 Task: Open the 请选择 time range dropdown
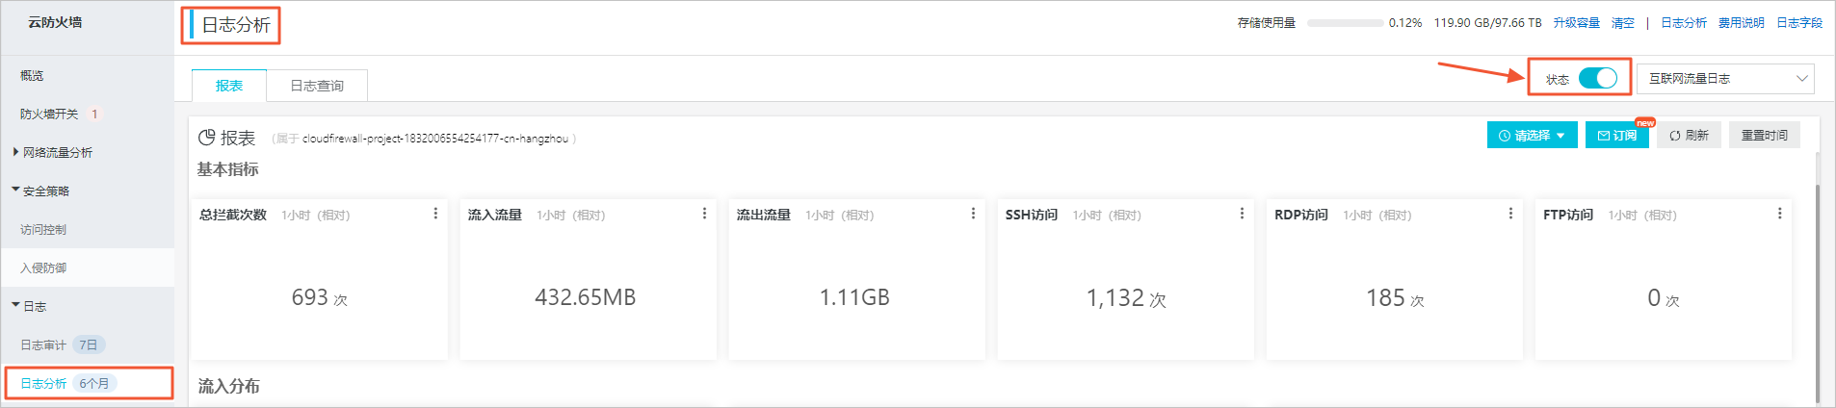point(1532,136)
